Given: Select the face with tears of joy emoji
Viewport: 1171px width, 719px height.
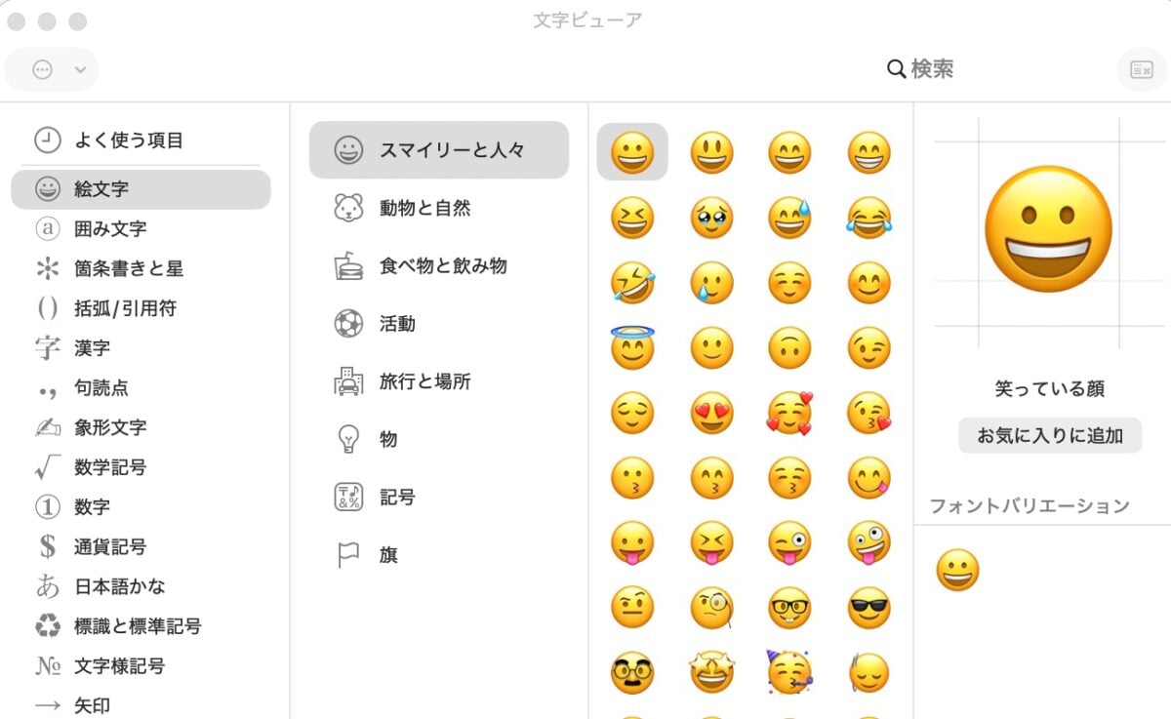Looking at the screenshot, I should [868, 218].
